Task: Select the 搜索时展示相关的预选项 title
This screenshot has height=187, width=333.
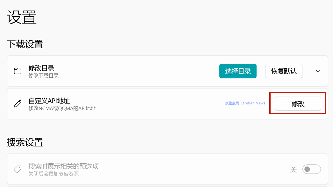Action: 63,166
